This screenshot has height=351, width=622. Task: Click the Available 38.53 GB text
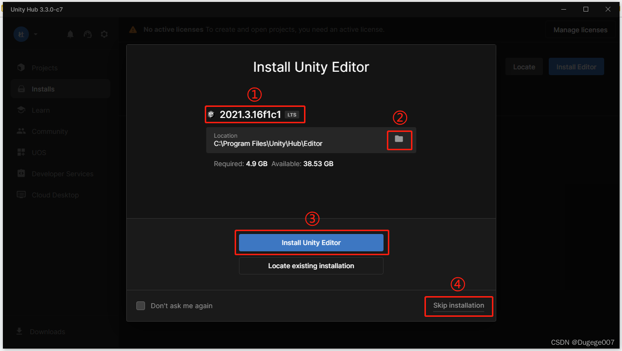click(303, 164)
